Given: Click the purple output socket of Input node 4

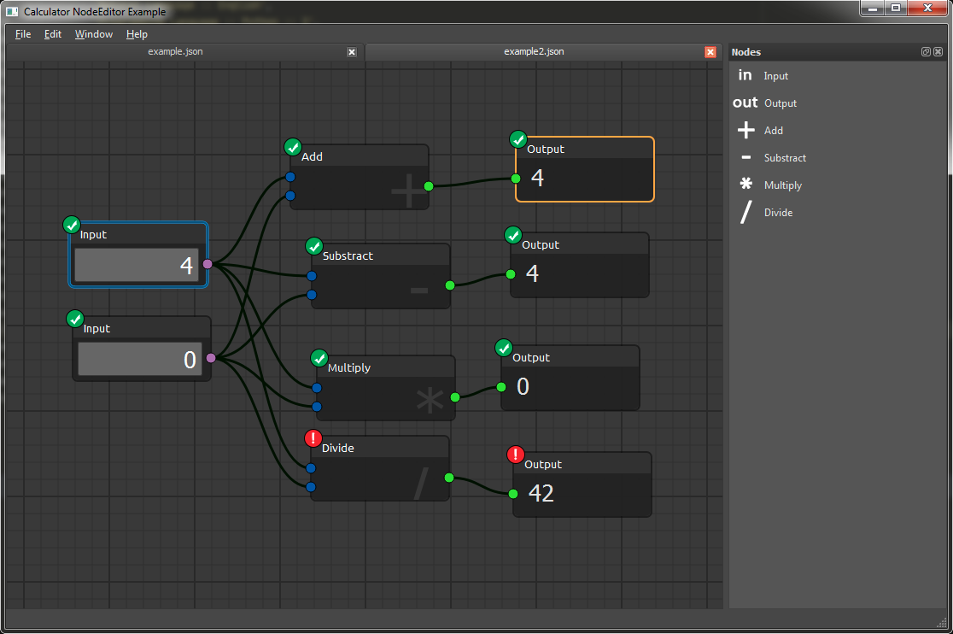Looking at the screenshot, I should pos(208,264).
